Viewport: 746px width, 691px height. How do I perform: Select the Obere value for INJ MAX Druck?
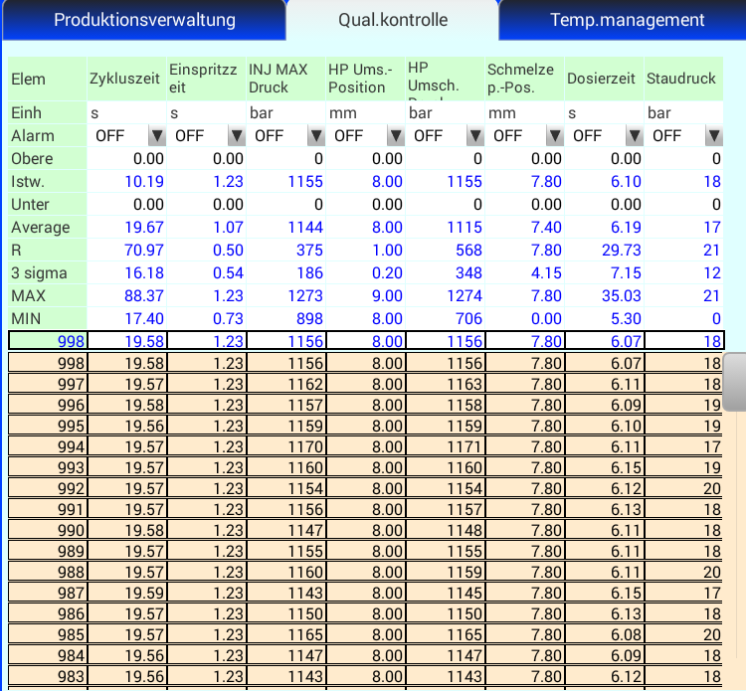(285, 159)
